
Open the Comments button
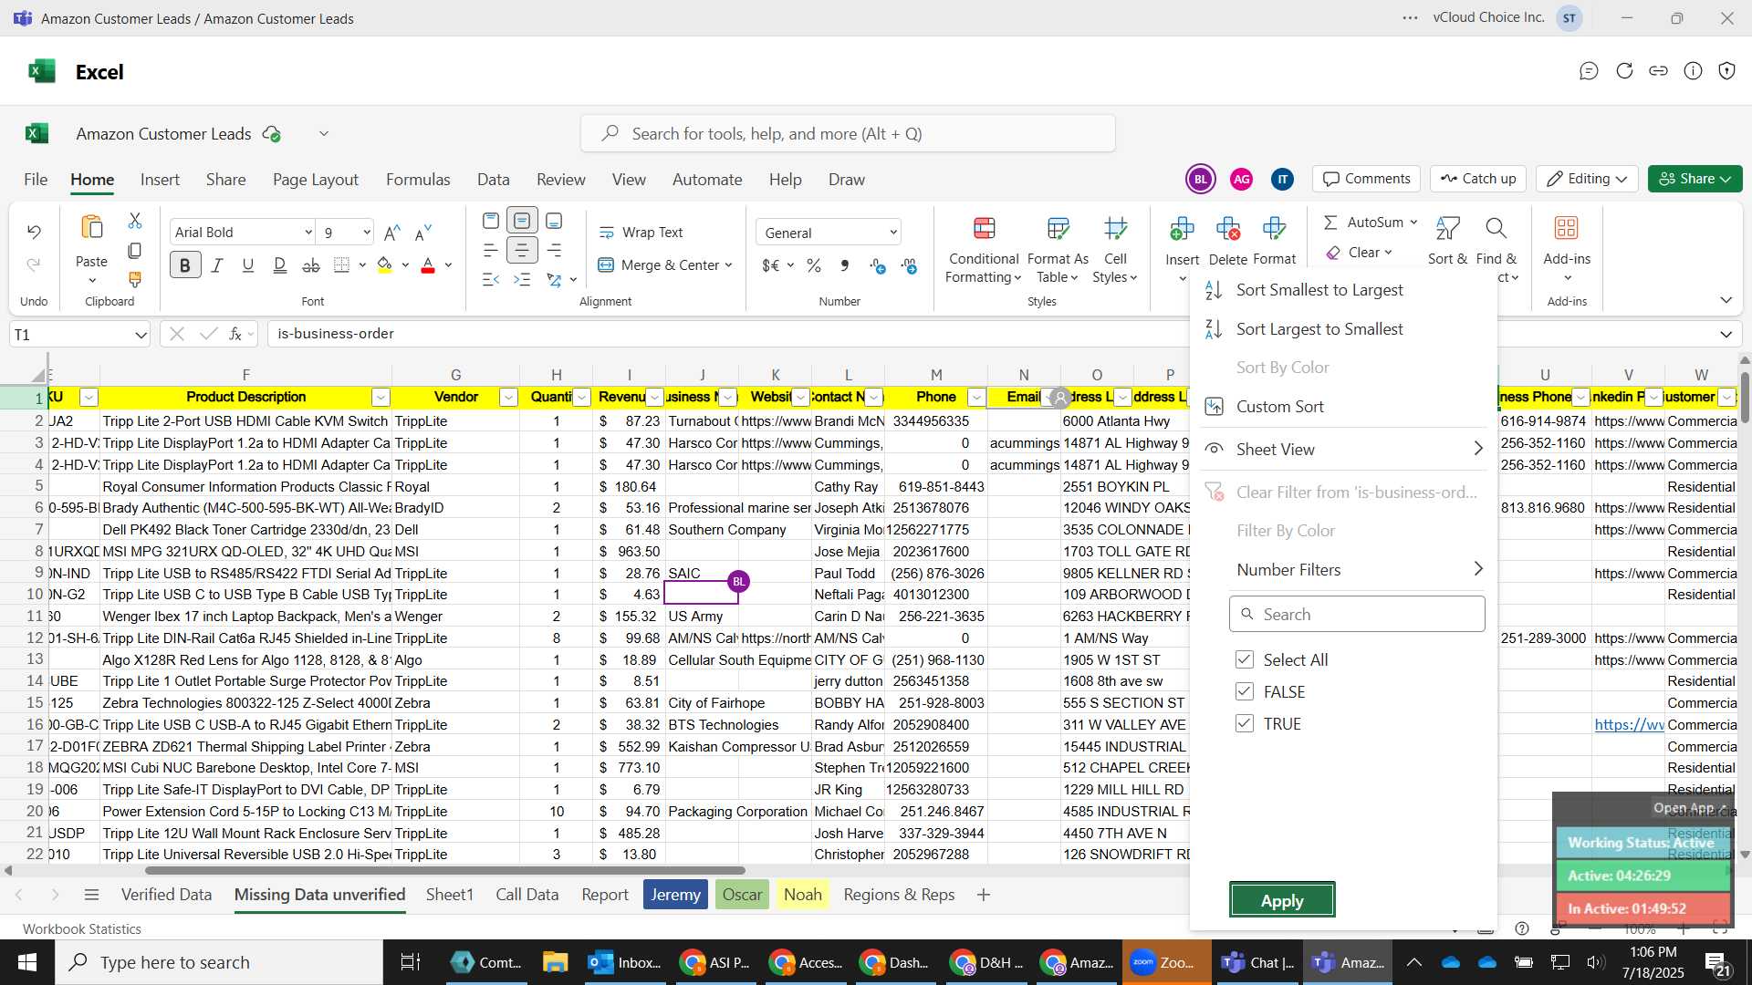tap(1367, 179)
